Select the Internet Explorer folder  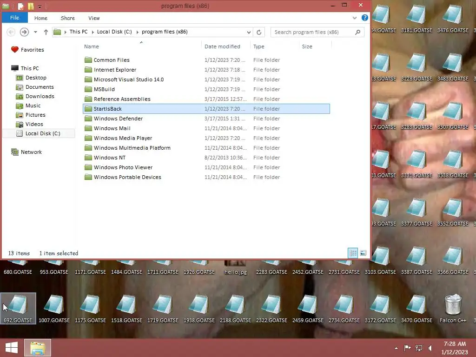[115, 70]
